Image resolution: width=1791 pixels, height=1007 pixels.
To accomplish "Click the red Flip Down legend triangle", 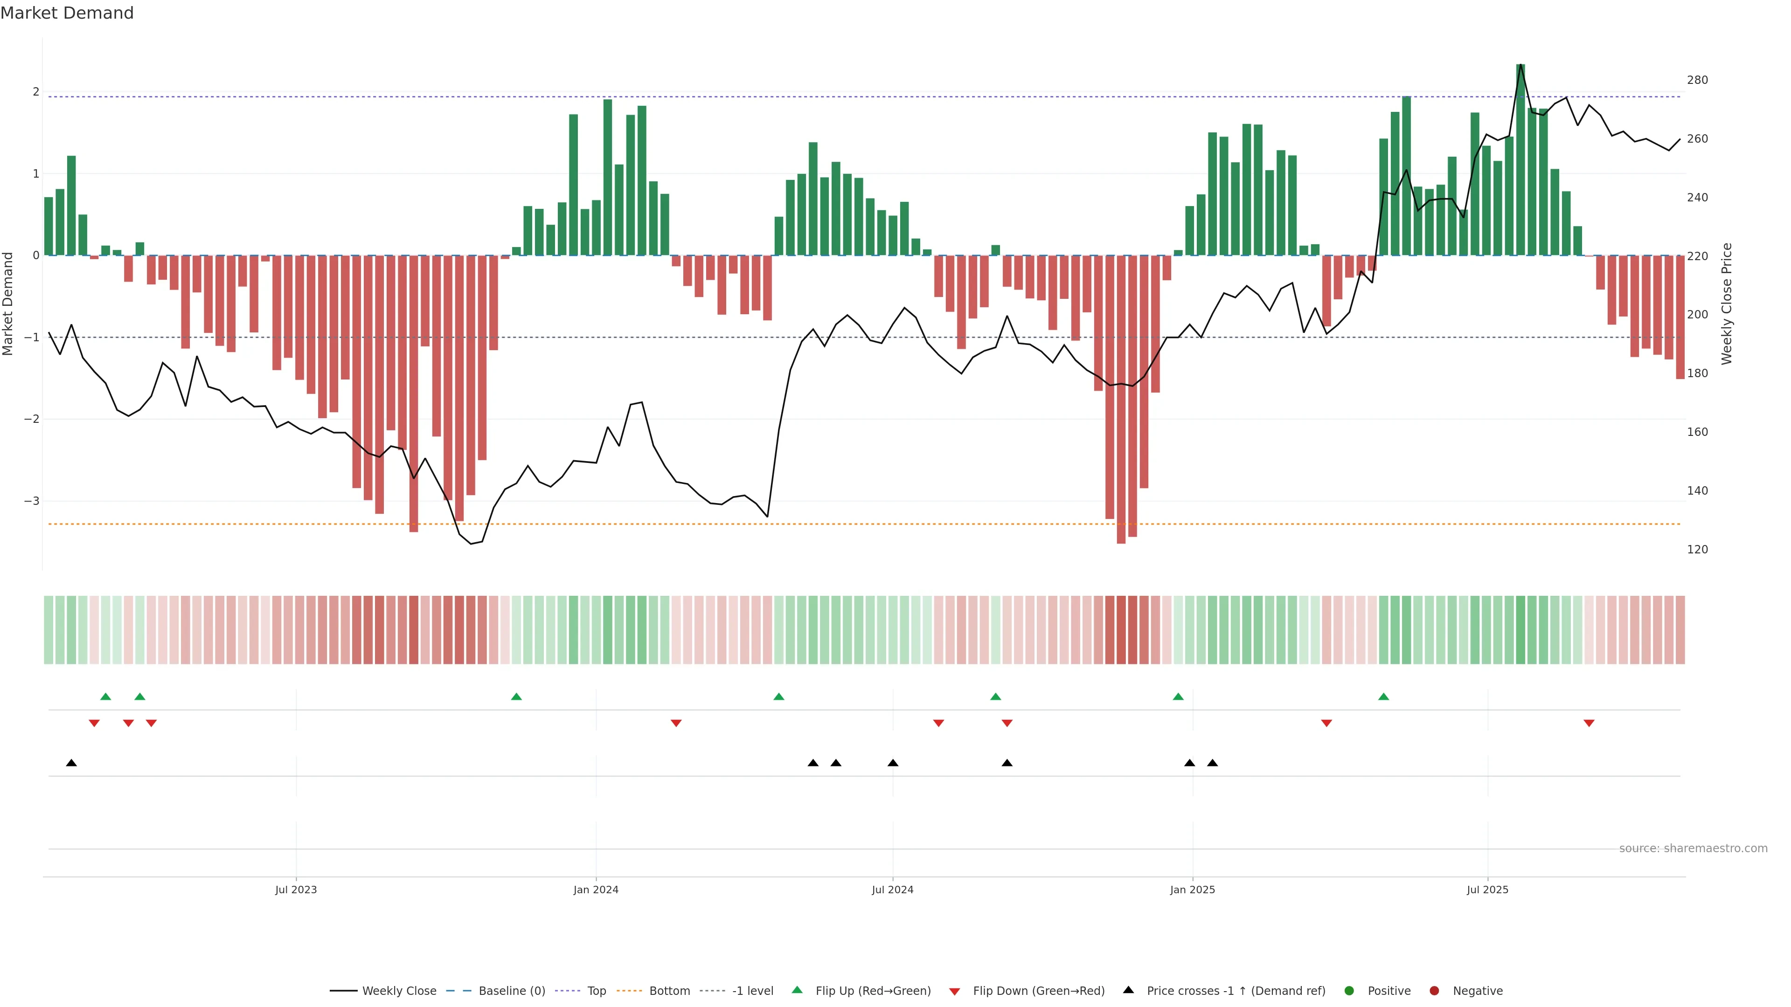I will [955, 991].
